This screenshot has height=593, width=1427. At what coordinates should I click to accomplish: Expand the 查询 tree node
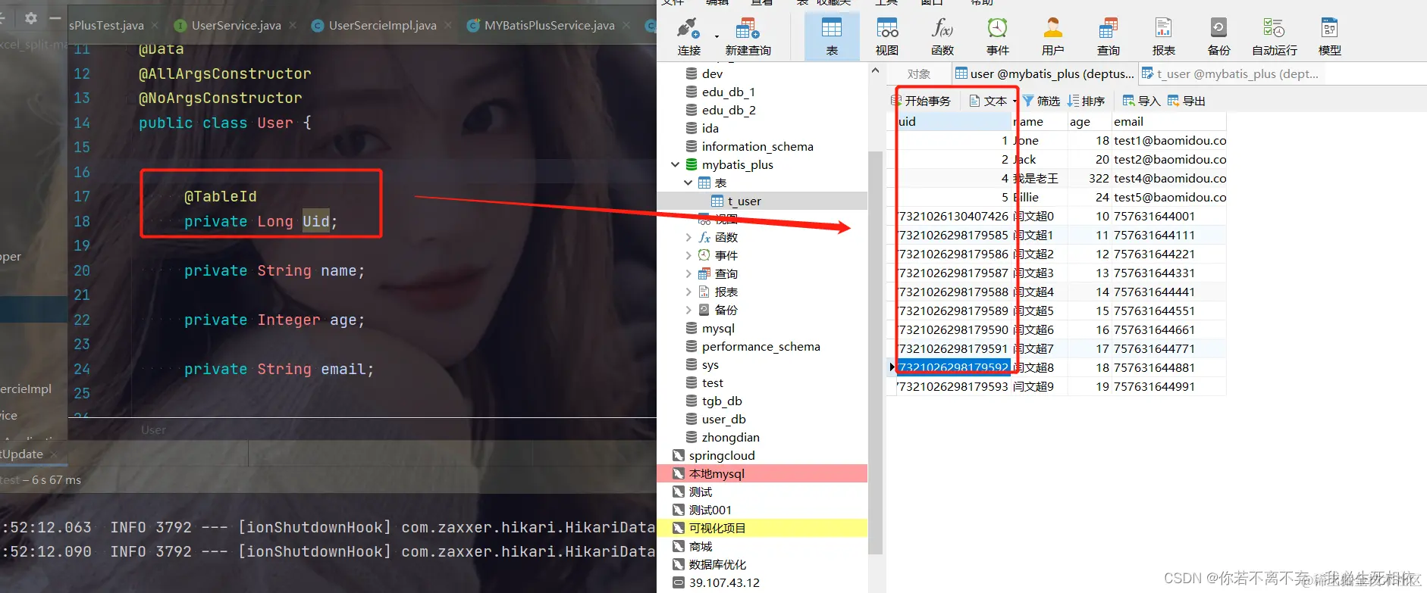pyautogui.click(x=688, y=273)
